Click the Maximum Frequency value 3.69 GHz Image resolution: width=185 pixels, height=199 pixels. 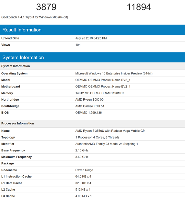[82, 157]
